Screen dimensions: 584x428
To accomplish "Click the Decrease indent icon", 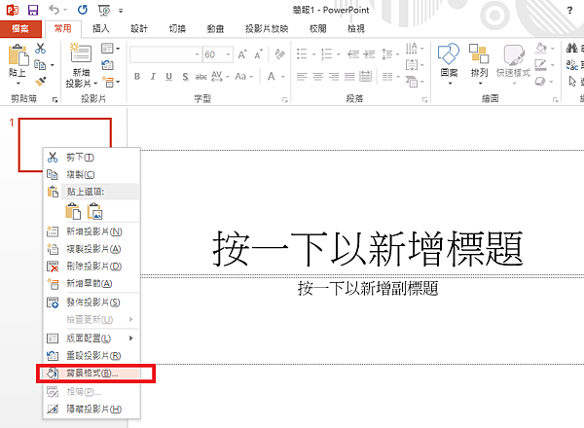I will (x=353, y=54).
